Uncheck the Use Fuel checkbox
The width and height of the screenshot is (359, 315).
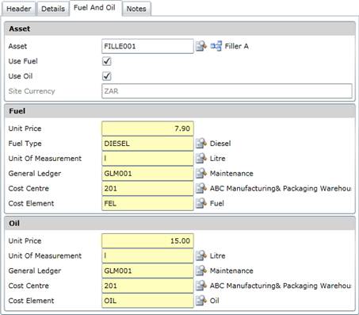click(x=107, y=61)
